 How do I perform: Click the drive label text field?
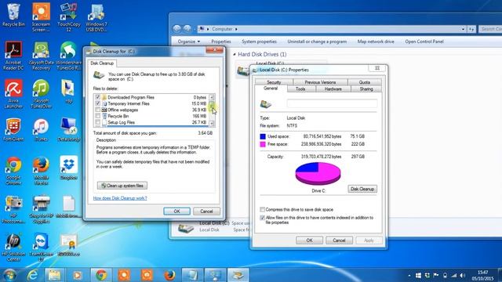(x=332, y=103)
